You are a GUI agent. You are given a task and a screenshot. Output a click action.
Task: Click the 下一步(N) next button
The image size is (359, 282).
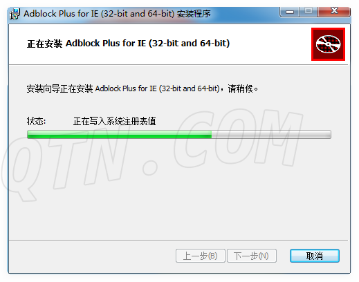tap(252, 256)
